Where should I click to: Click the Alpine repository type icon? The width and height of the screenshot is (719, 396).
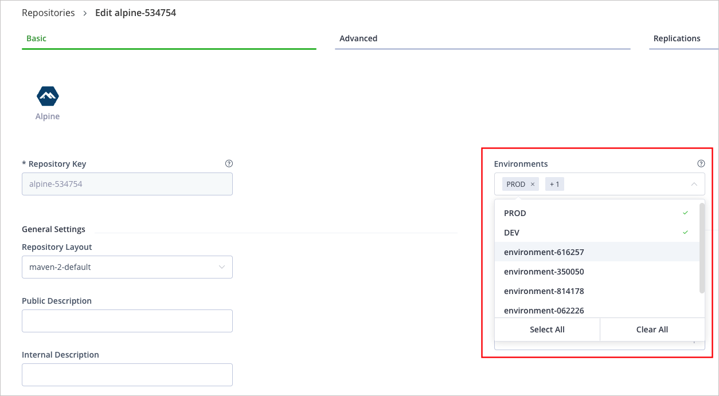point(47,96)
